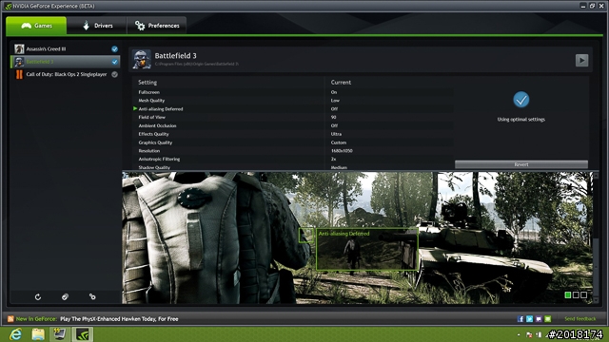Select the Field of View setting row
The width and height of the screenshot is (609, 342).
[x=293, y=117]
